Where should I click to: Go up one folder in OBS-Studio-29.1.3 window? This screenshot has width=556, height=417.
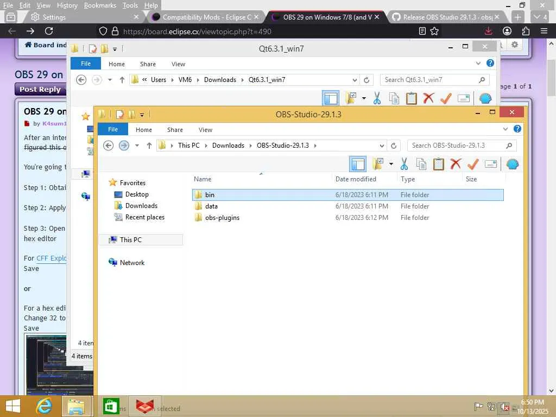[x=149, y=146]
